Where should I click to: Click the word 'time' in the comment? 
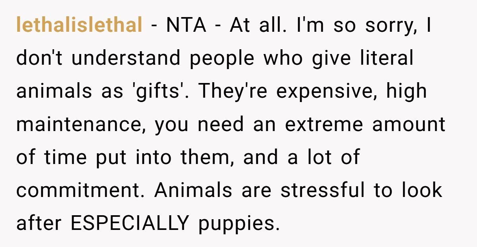pos(65,158)
